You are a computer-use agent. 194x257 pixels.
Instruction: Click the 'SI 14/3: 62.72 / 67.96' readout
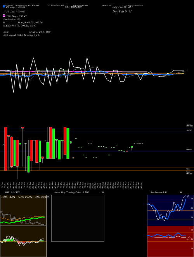click(x=30, y=23)
